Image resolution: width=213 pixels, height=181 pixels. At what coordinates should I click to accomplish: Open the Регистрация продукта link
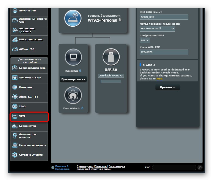coord(101,168)
